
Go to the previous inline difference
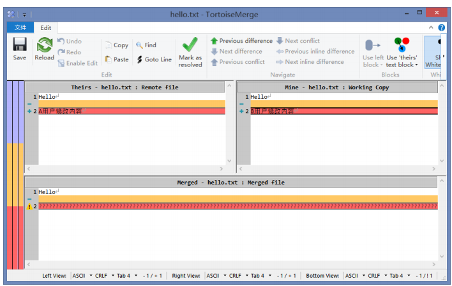click(x=315, y=51)
